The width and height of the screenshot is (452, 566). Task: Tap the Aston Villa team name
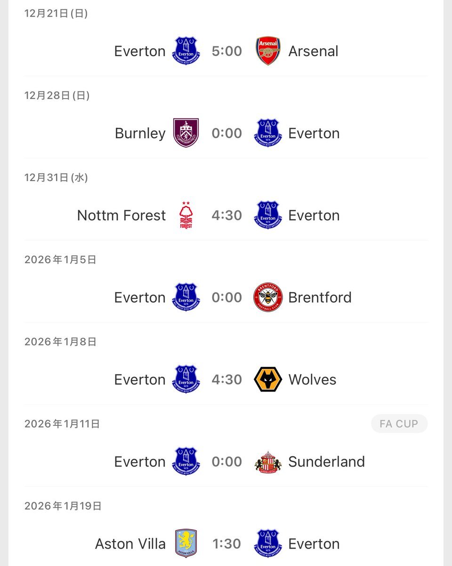click(130, 543)
